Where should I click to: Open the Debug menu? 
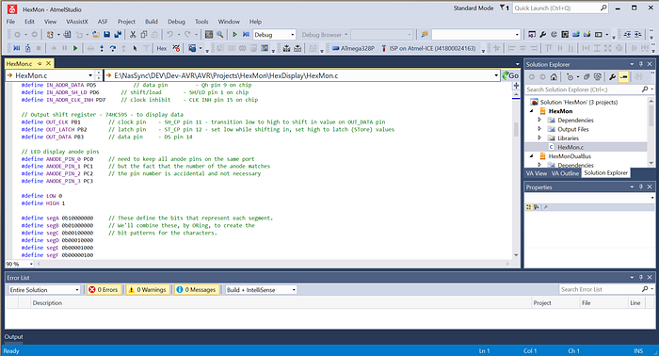[x=176, y=22]
